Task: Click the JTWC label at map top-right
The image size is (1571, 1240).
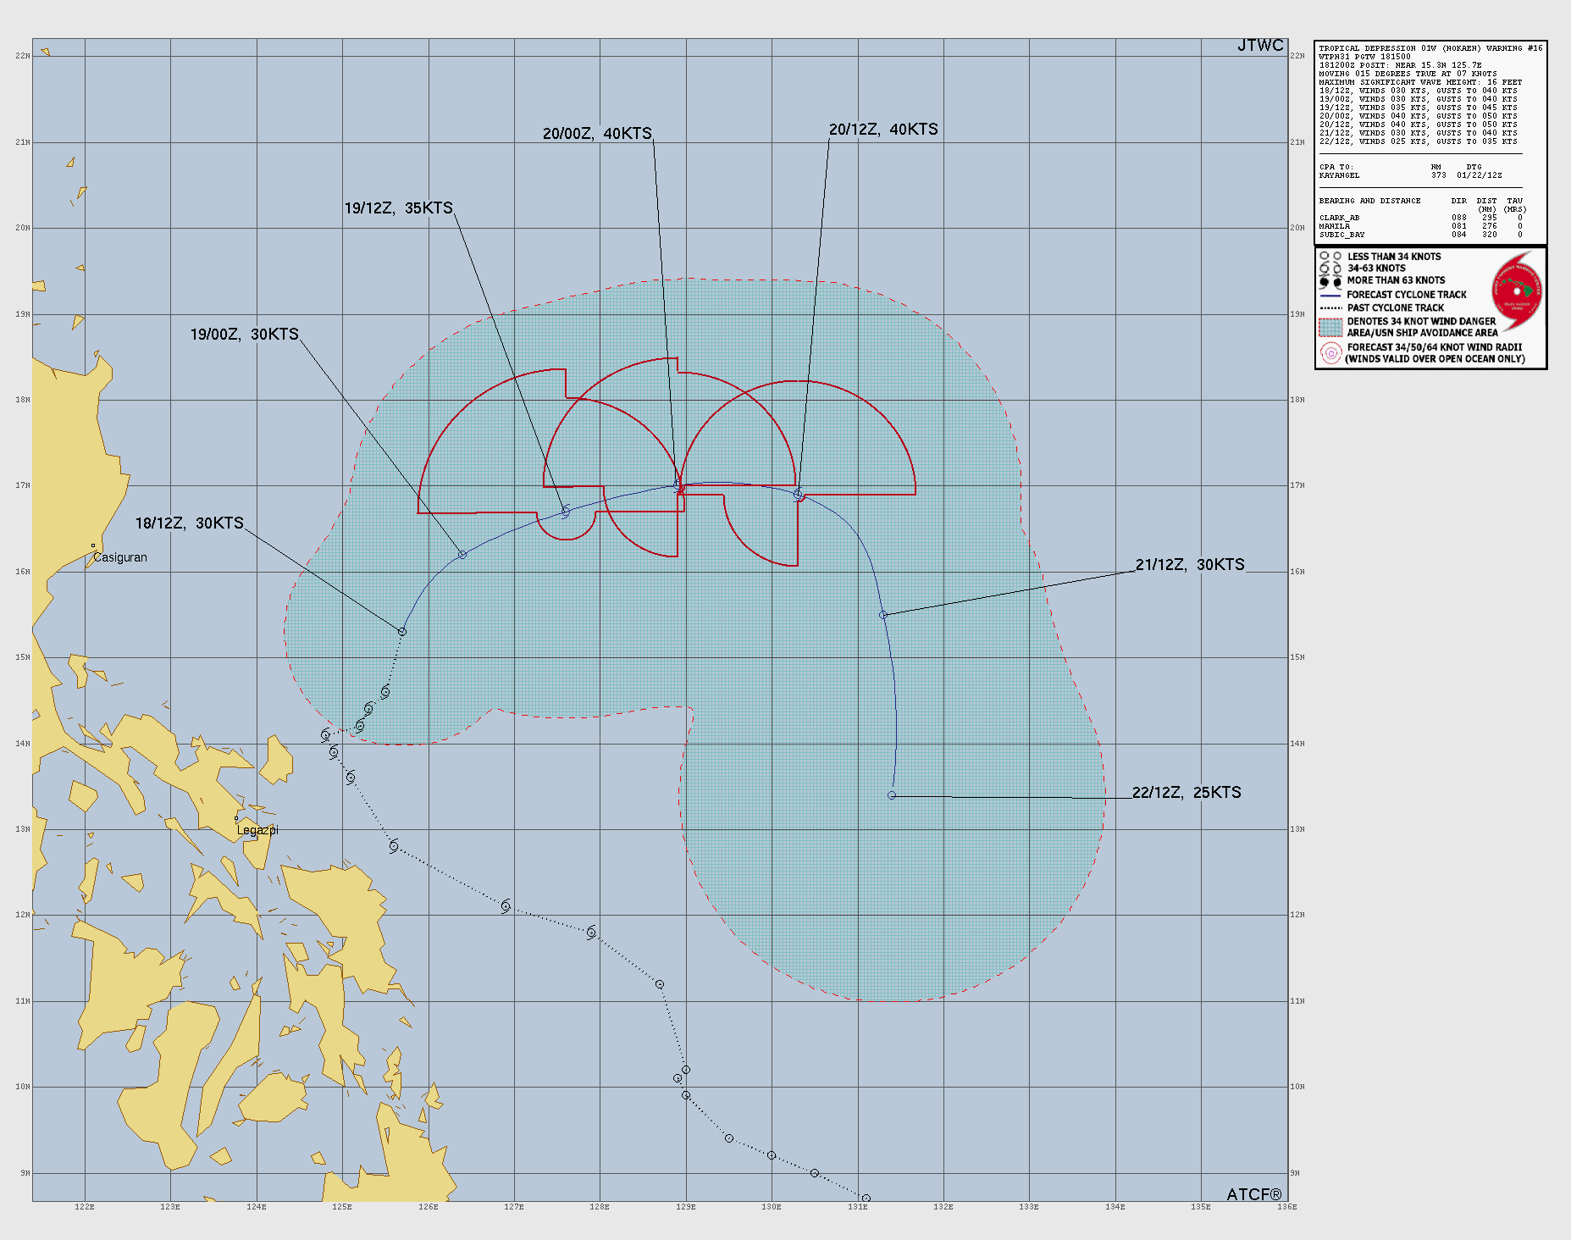Action: 1260,46
